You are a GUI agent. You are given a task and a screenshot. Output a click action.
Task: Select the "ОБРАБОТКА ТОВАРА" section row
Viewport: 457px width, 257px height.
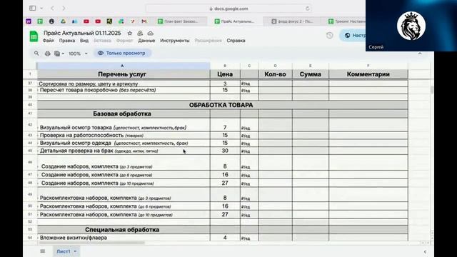point(222,105)
